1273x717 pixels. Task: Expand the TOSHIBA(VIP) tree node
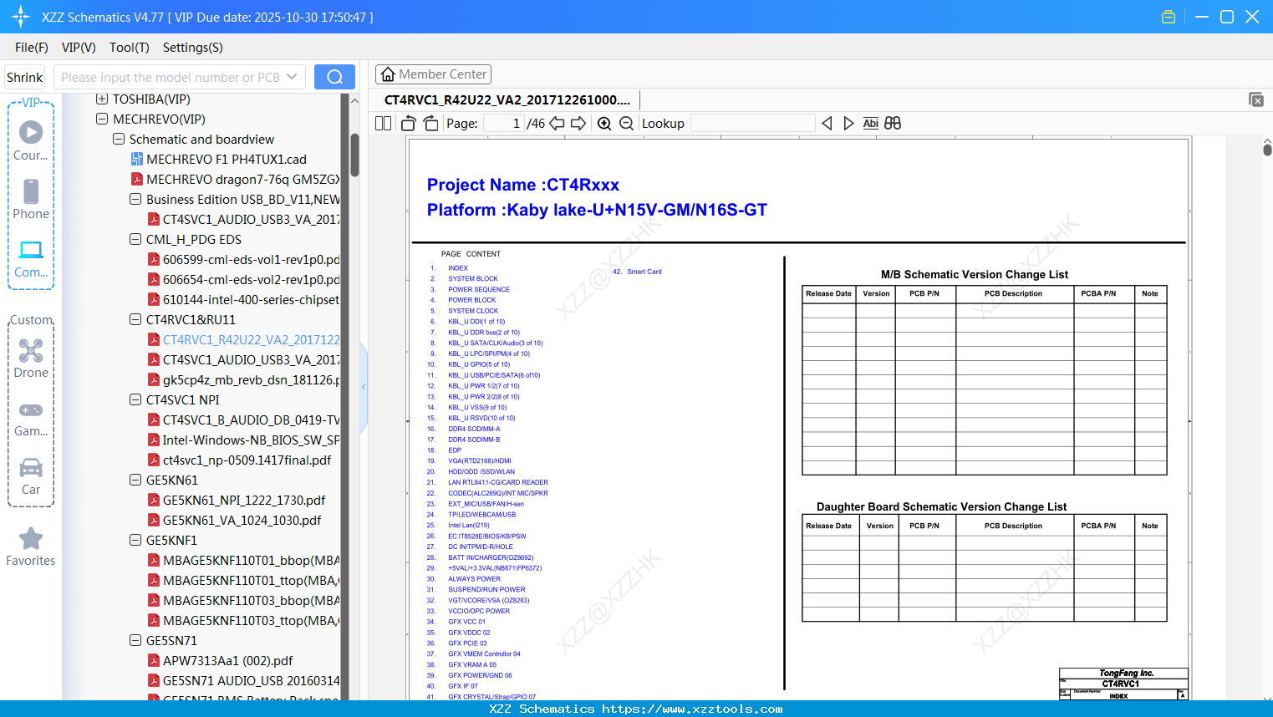[102, 99]
